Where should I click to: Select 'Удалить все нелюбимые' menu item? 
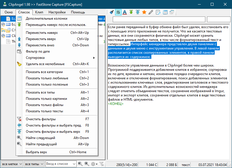coord(57,64)
